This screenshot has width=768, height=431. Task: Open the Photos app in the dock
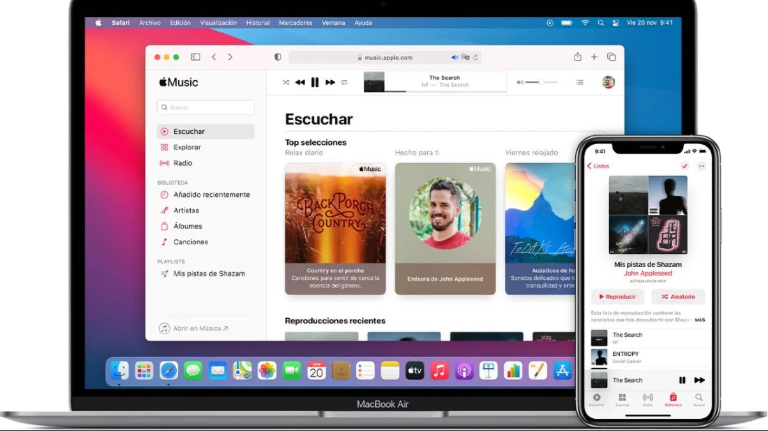click(x=267, y=370)
